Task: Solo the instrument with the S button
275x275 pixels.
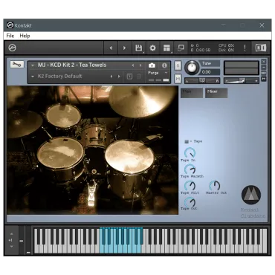Action: click(x=178, y=65)
